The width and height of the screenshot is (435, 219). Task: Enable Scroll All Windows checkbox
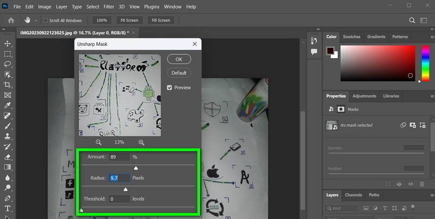[x=45, y=21]
